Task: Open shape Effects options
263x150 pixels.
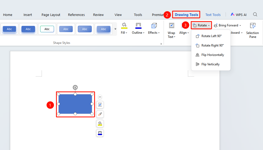Action: [154, 28]
